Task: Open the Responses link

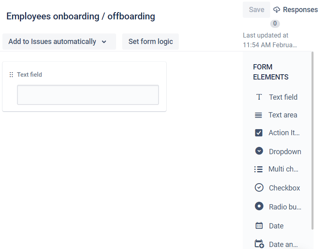Action: click(x=300, y=10)
